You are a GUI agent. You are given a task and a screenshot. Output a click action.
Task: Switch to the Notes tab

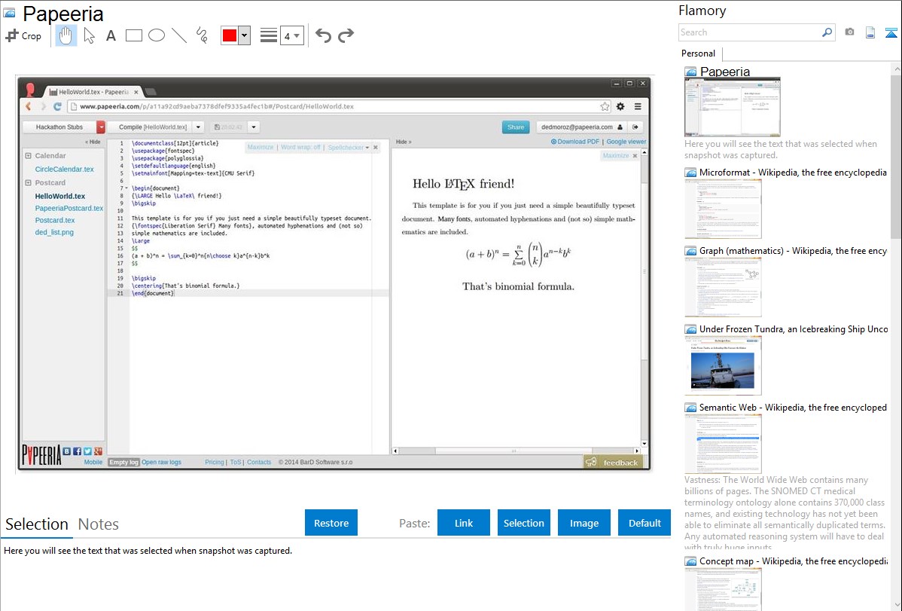click(x=99, y=524)
